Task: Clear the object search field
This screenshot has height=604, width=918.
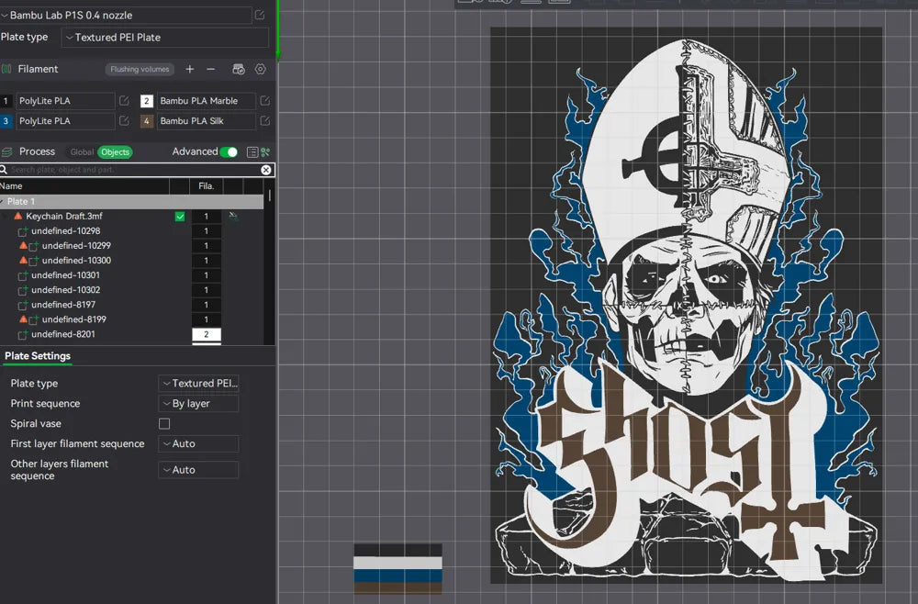Action: click(x=266, y=170)
